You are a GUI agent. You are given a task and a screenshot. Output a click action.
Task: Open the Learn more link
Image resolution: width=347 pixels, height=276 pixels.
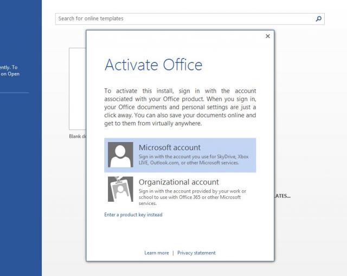157,253
